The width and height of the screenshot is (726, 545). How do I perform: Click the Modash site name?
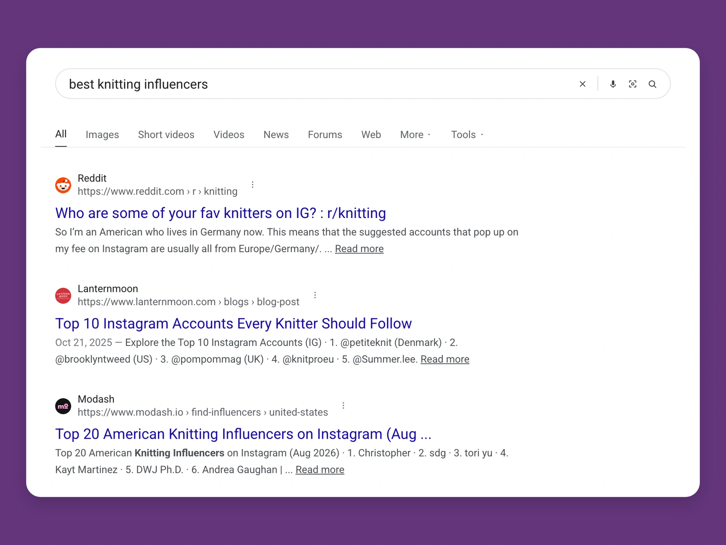click(96, 399)
